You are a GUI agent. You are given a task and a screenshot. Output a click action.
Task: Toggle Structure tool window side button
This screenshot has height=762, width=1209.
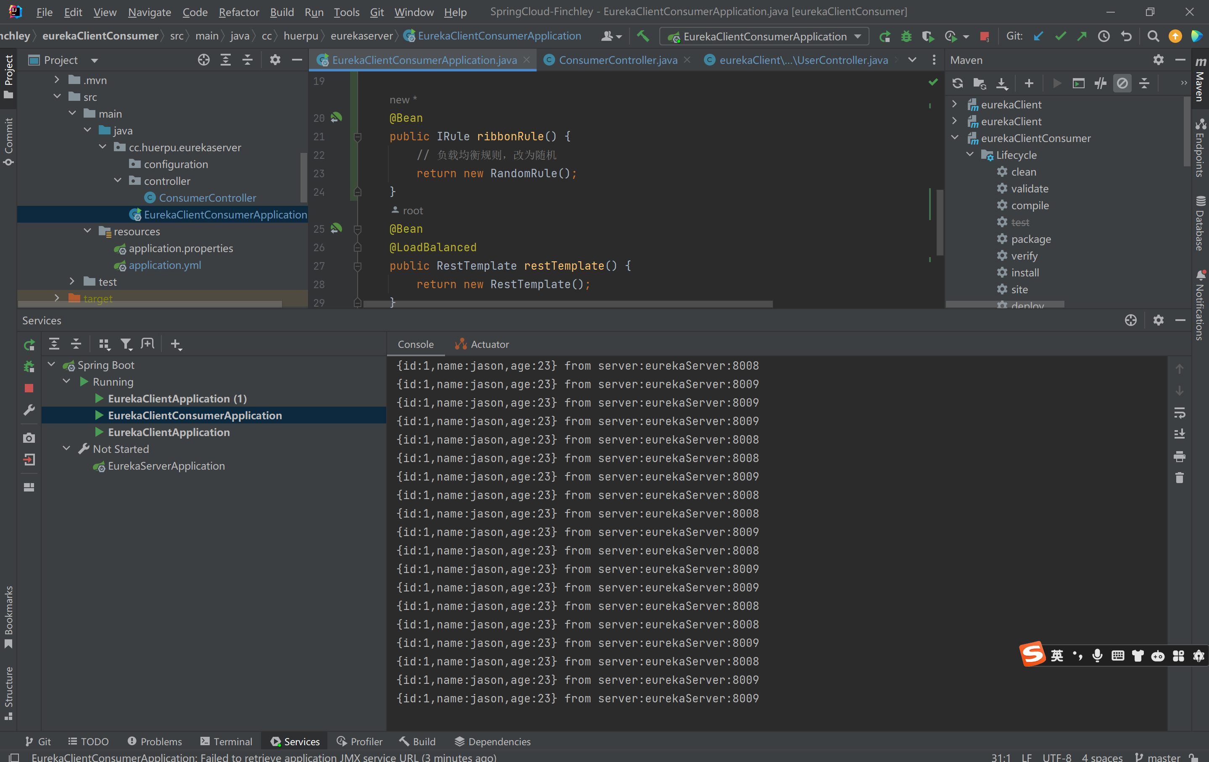click(8, 693)
